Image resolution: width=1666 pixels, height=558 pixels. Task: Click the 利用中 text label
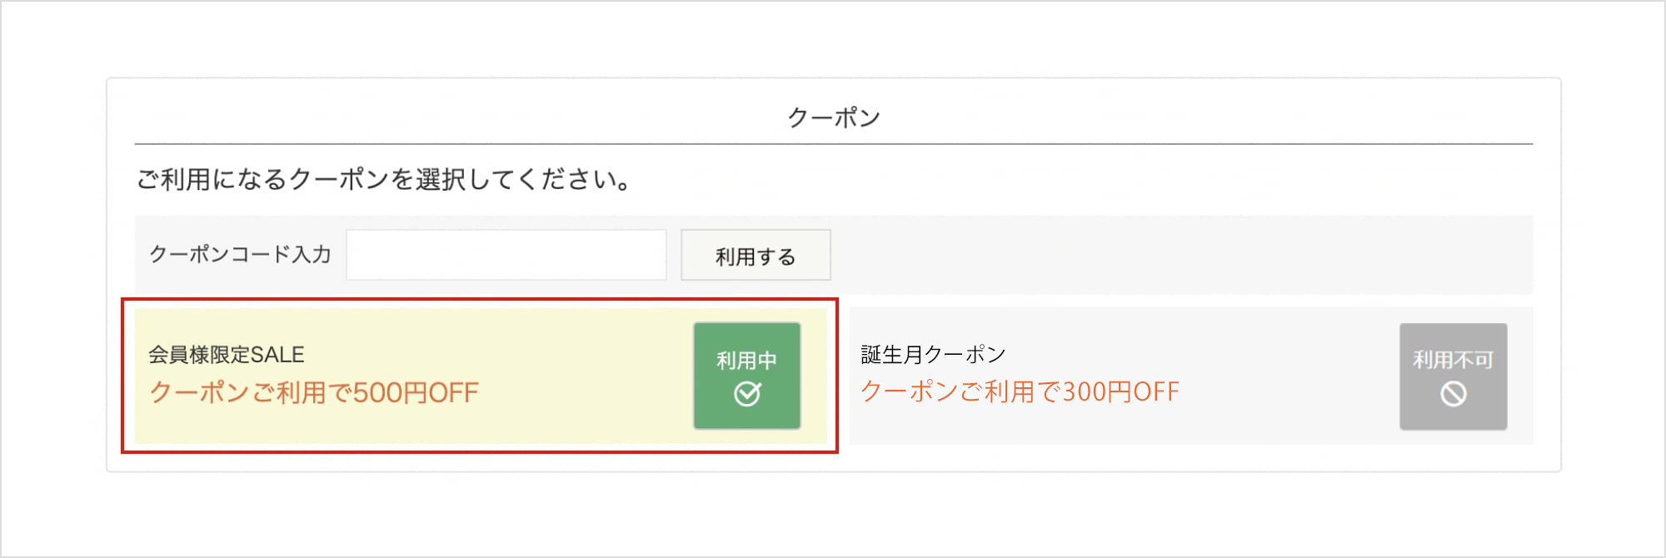746,361
